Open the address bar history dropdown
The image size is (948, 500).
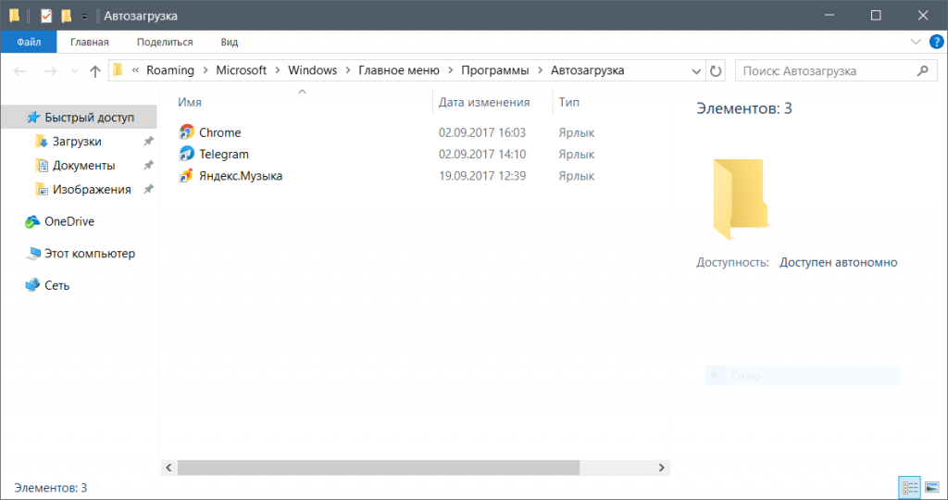point(696,70)
